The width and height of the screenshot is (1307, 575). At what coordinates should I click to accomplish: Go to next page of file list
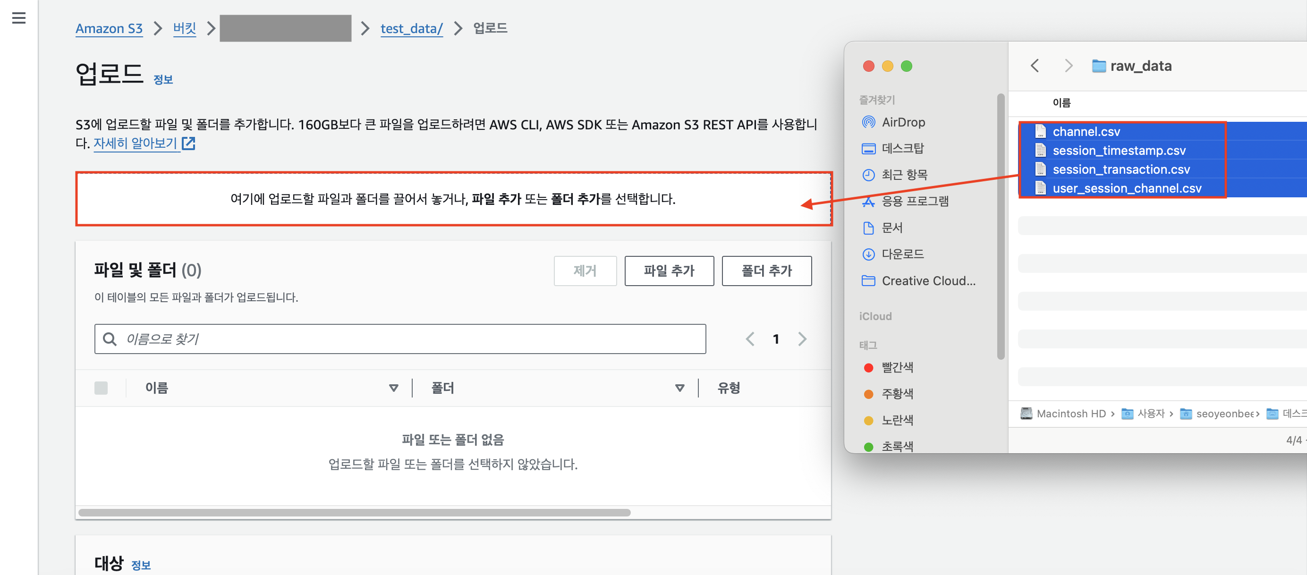pos(802,338)
